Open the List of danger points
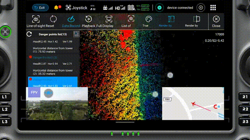250x140 pixels. coord(126,21)
